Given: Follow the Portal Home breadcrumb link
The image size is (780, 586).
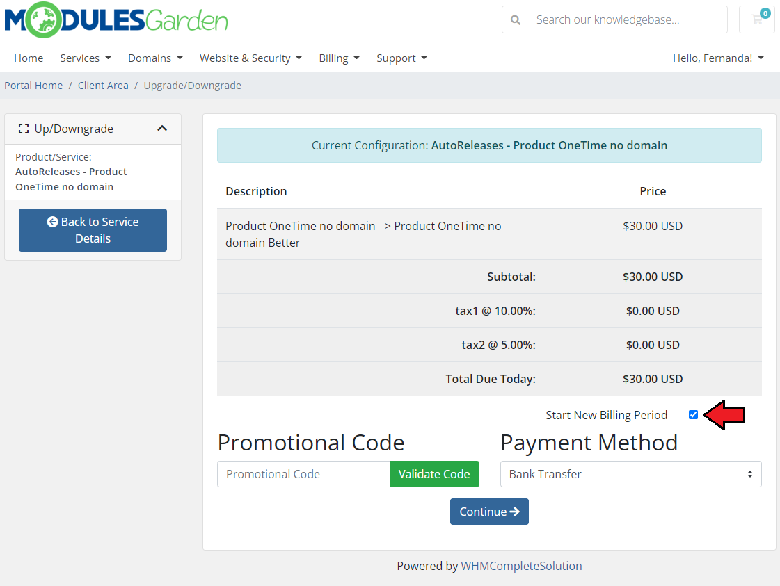Looking at the screenshot, I should pyautogui.click(x=33, y=86).
